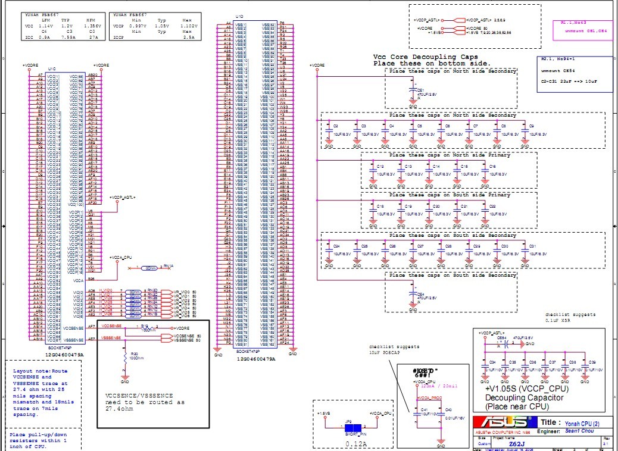
Task: Select capacitor C34 symbol
Action: coord(485,367)
